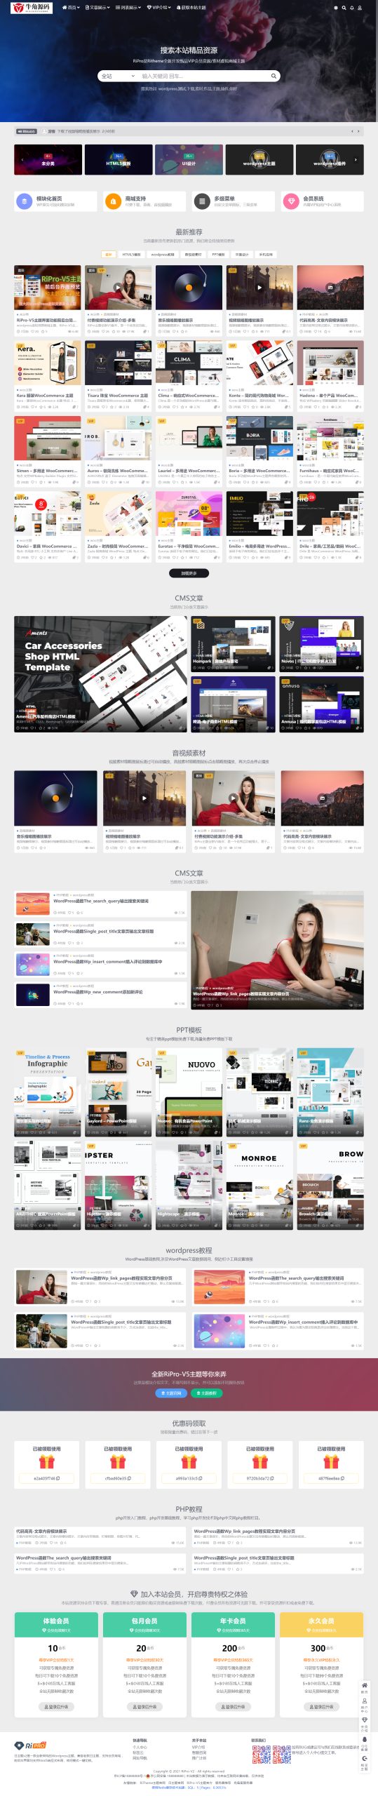
Task: Click the 会员系统 diamond icon
Action: (291, 201)
